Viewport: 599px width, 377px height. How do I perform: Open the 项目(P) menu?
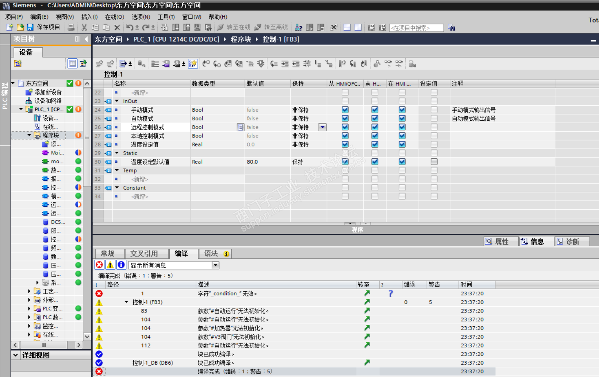pyautogui.click(x=14, y=17)
